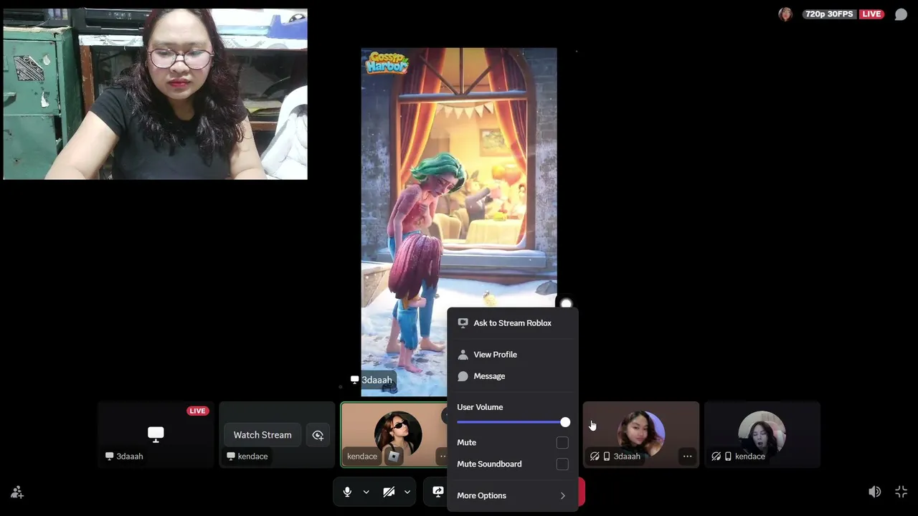Click the kendace label under Watch Stream
The image size is (918, 516).
point(252,457)
